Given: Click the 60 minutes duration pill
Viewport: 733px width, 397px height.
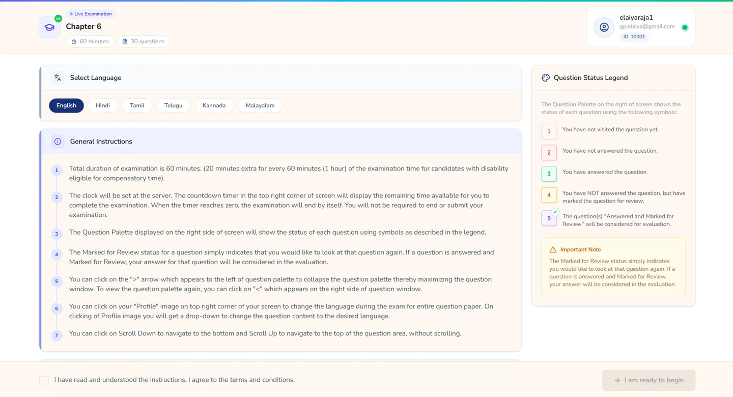Looking at the screenshot, I should (x=90, y=41).
